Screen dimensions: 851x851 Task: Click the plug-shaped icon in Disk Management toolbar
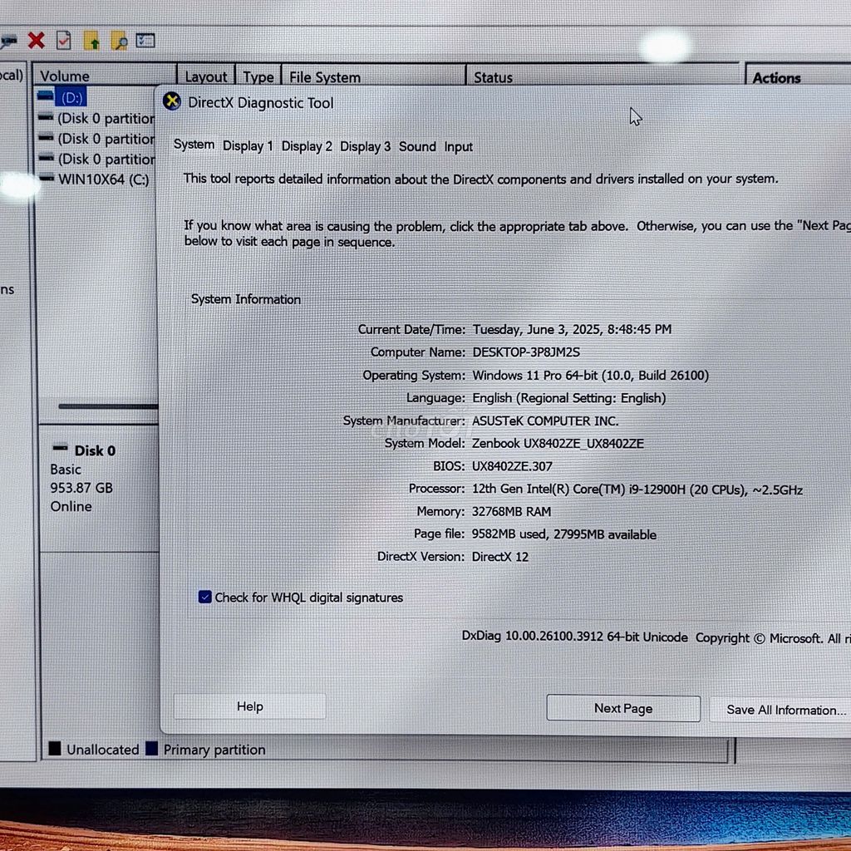click(8, 42)
